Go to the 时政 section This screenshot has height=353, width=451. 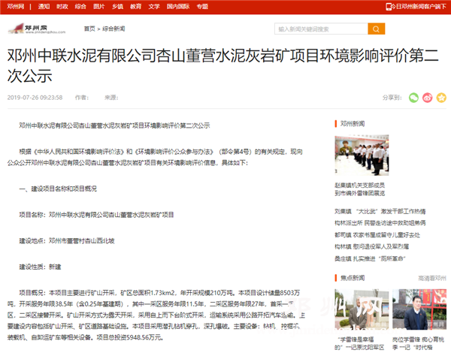coord(62,6)
